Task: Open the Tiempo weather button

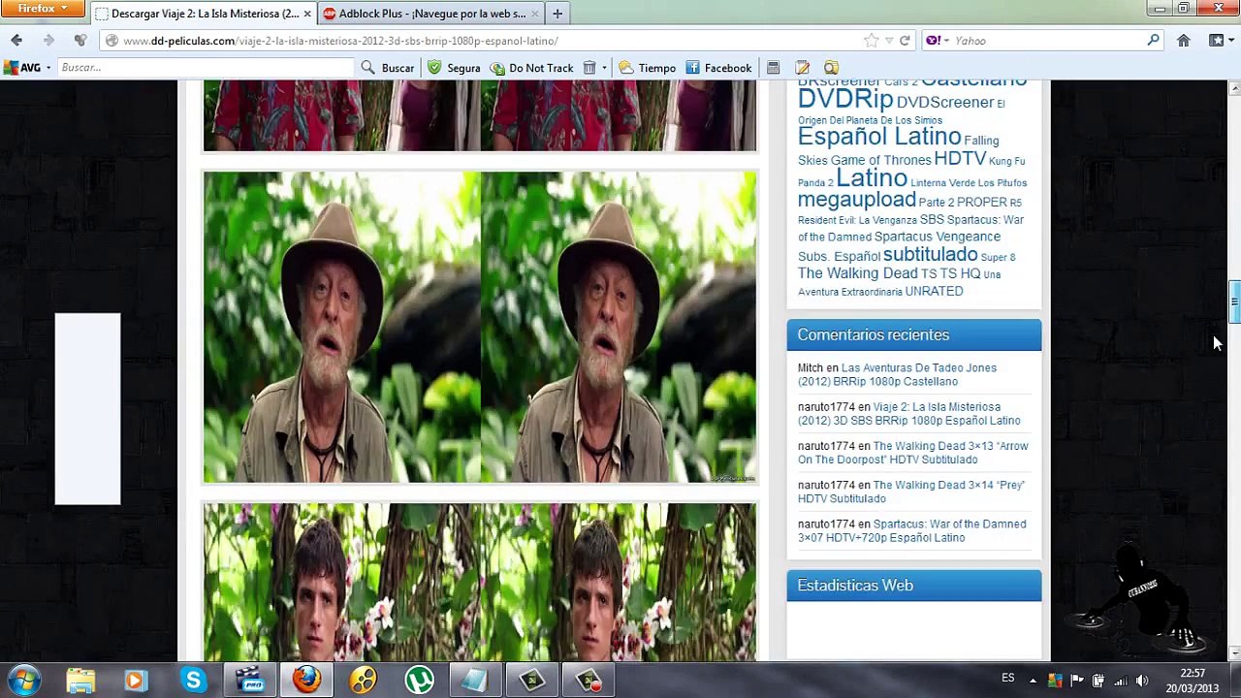Action: pyautogui.click(x=647, y=68)
